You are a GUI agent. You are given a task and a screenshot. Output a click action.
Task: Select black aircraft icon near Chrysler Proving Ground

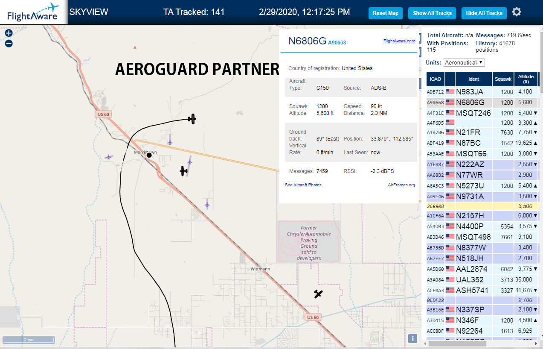point(318,293)
